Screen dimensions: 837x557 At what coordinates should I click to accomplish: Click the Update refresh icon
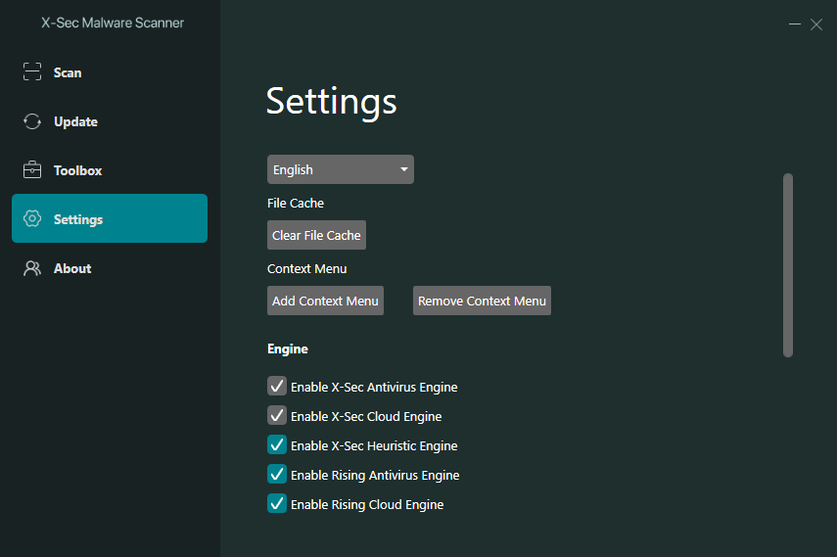(32, 121)
